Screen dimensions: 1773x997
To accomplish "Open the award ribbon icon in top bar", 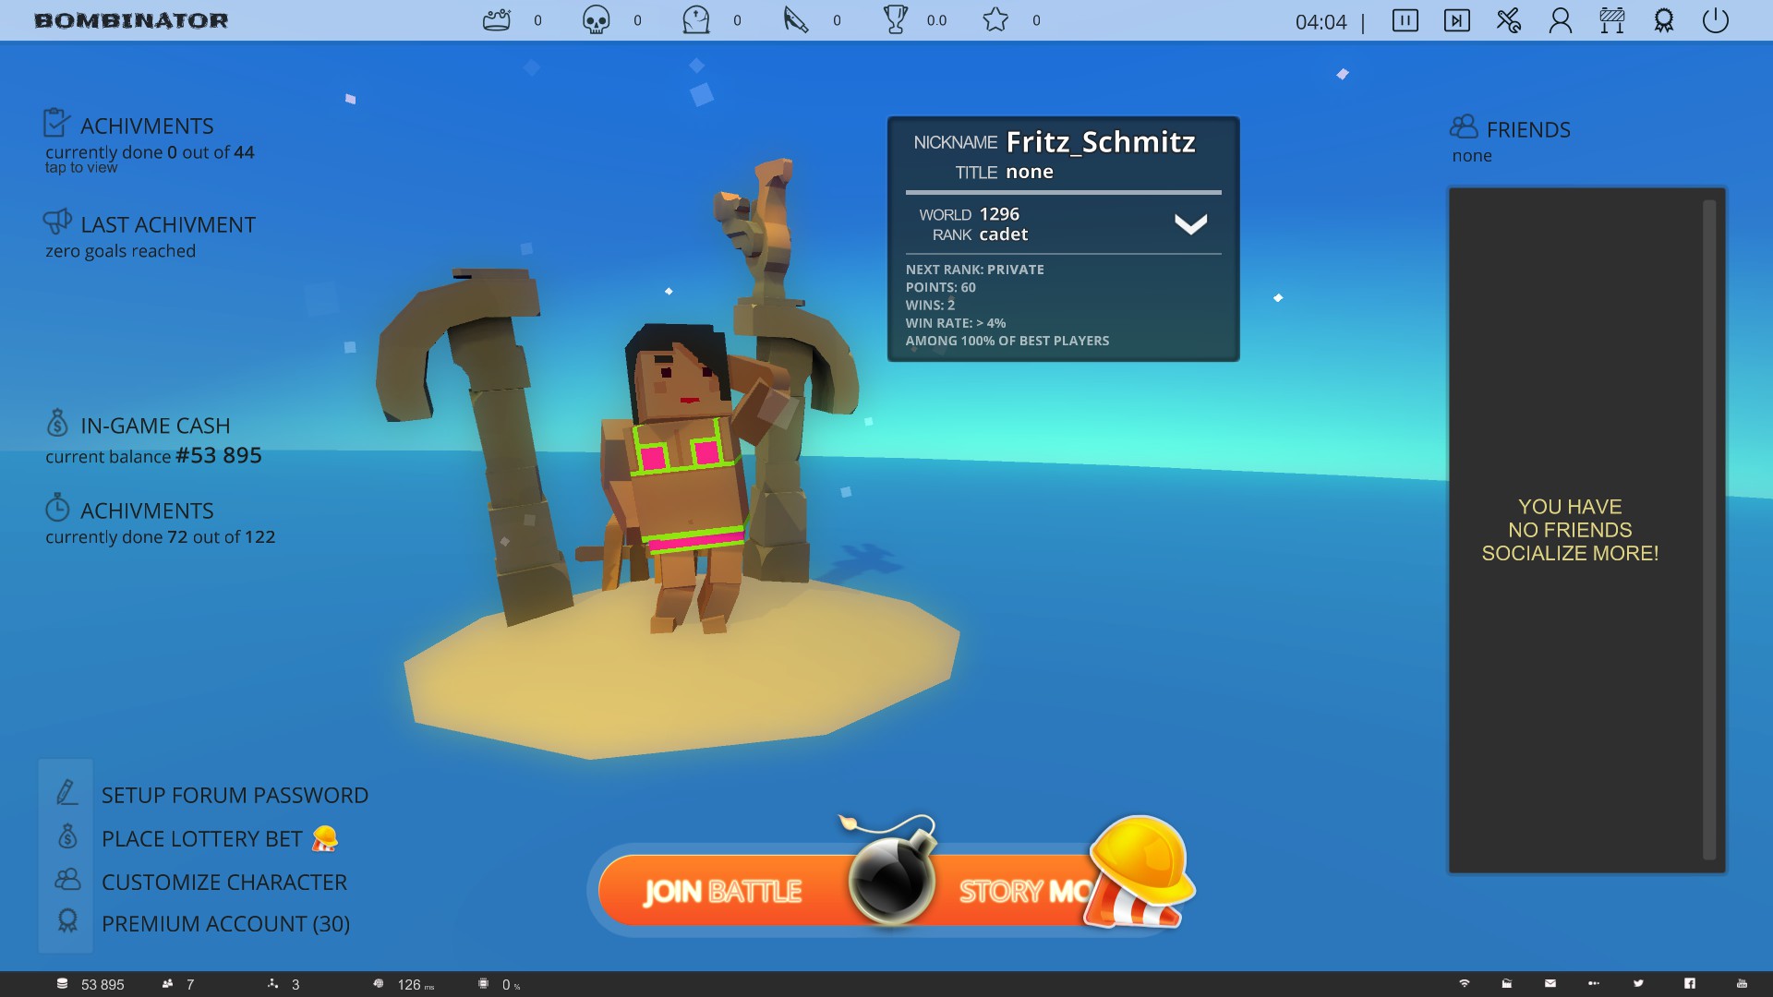I will coord(1663,20).
